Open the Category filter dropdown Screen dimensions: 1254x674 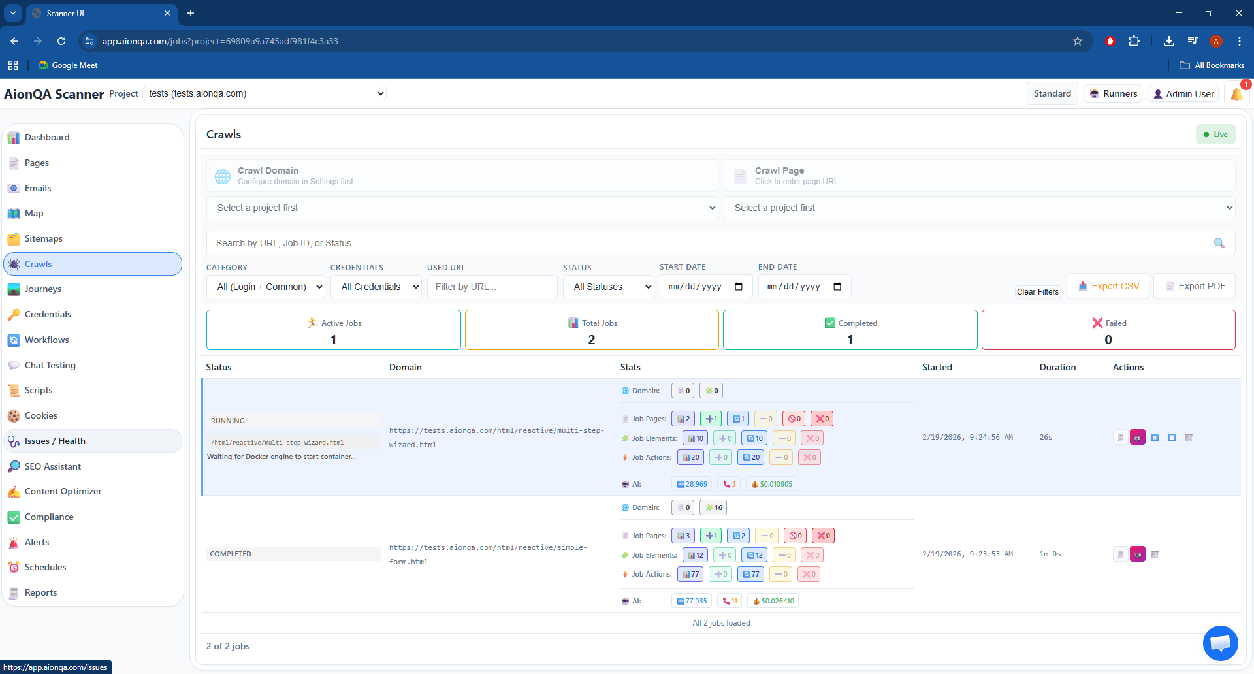tap(266, 287)
